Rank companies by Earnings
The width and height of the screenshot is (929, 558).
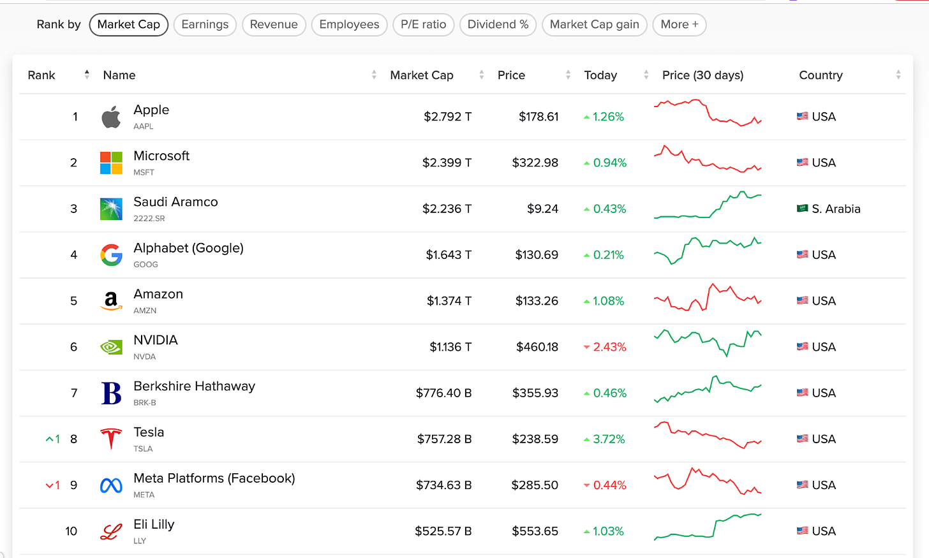point(205,25)
